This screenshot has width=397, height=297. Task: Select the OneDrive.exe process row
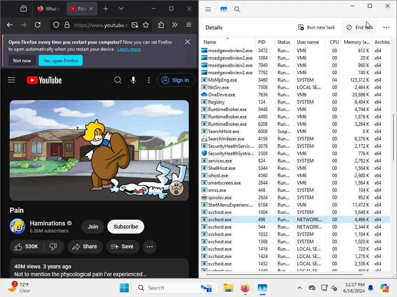coord(295,95)
